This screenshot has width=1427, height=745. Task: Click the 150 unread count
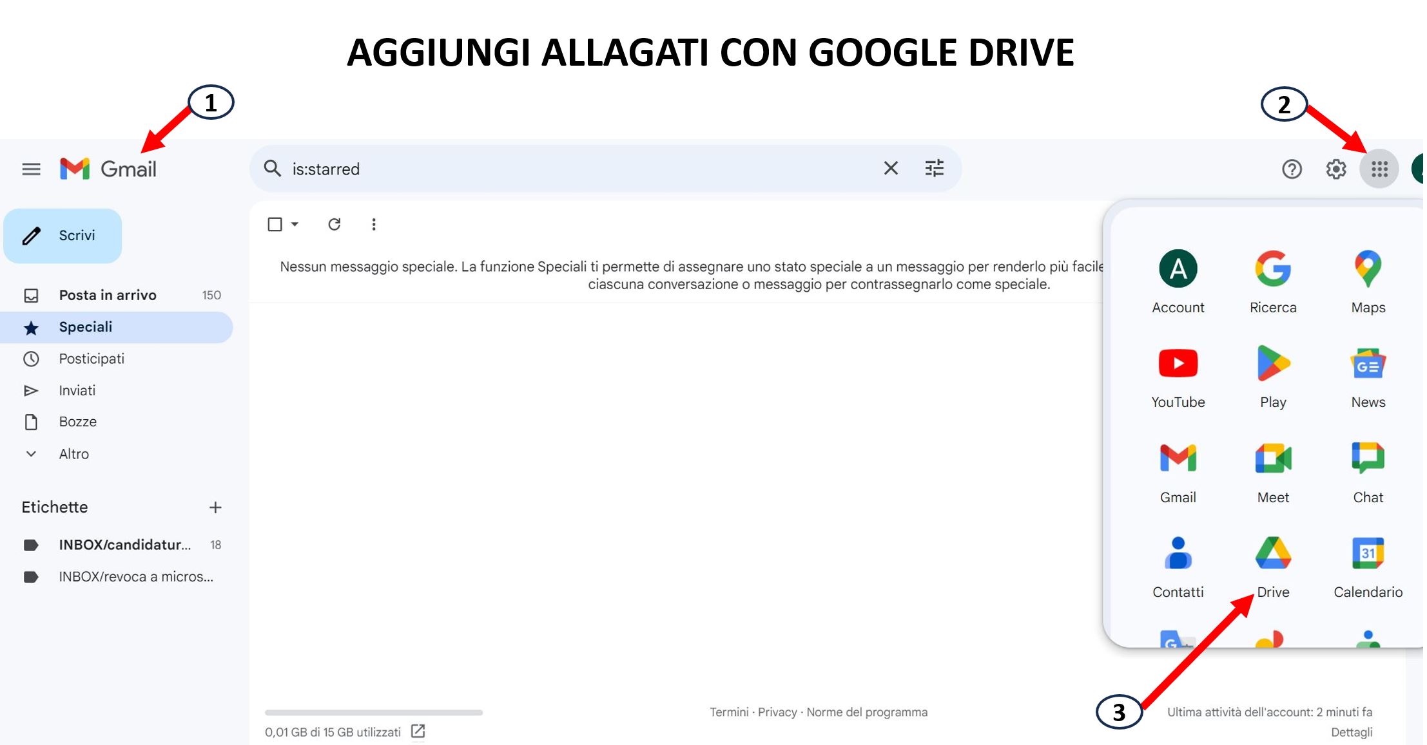(x=211, y=295)
